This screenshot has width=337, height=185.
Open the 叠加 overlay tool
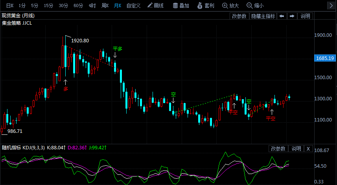180,5
